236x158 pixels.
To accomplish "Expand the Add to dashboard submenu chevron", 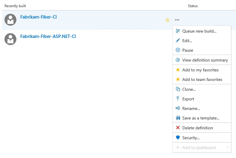I will click(x=228, y=147).
